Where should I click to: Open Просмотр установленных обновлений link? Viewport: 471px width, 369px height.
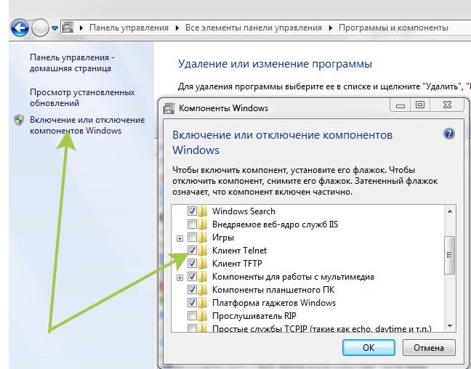pos(82,97)
